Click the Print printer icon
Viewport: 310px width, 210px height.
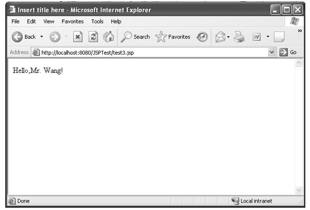239,37
